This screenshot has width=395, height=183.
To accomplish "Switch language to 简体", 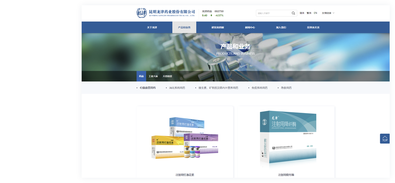I will pyautogui.click(x=302, y=13).
